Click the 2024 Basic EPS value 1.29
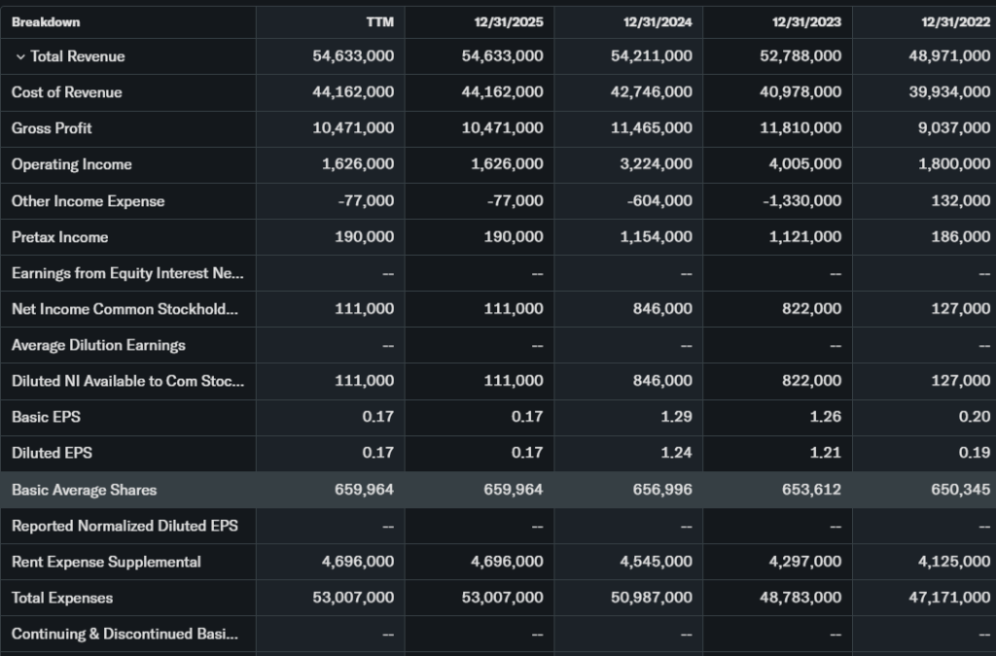This screenshot has height=656, width=996. (x=676, y=417)
